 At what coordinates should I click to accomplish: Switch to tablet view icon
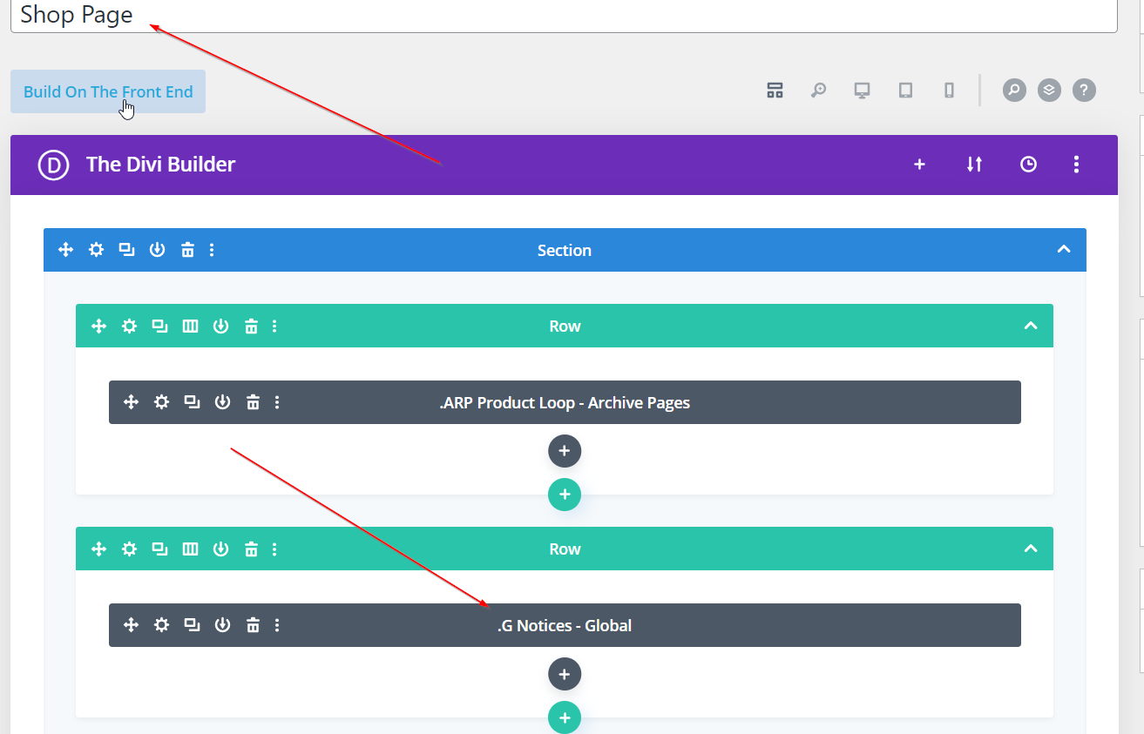pos(905,91)
